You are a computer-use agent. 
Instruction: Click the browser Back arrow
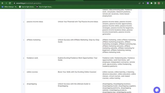2,3
